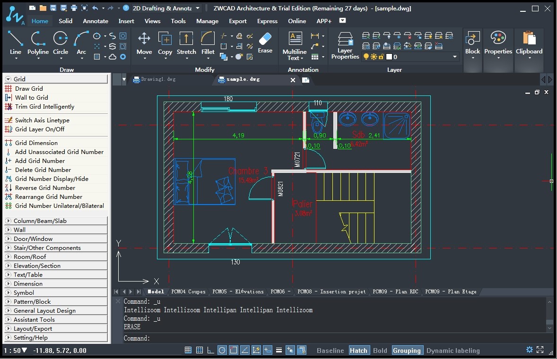This screenshot has height=359, width=557.
Task: Click Switch Axis Linetype command
Action: click(42, 120)
